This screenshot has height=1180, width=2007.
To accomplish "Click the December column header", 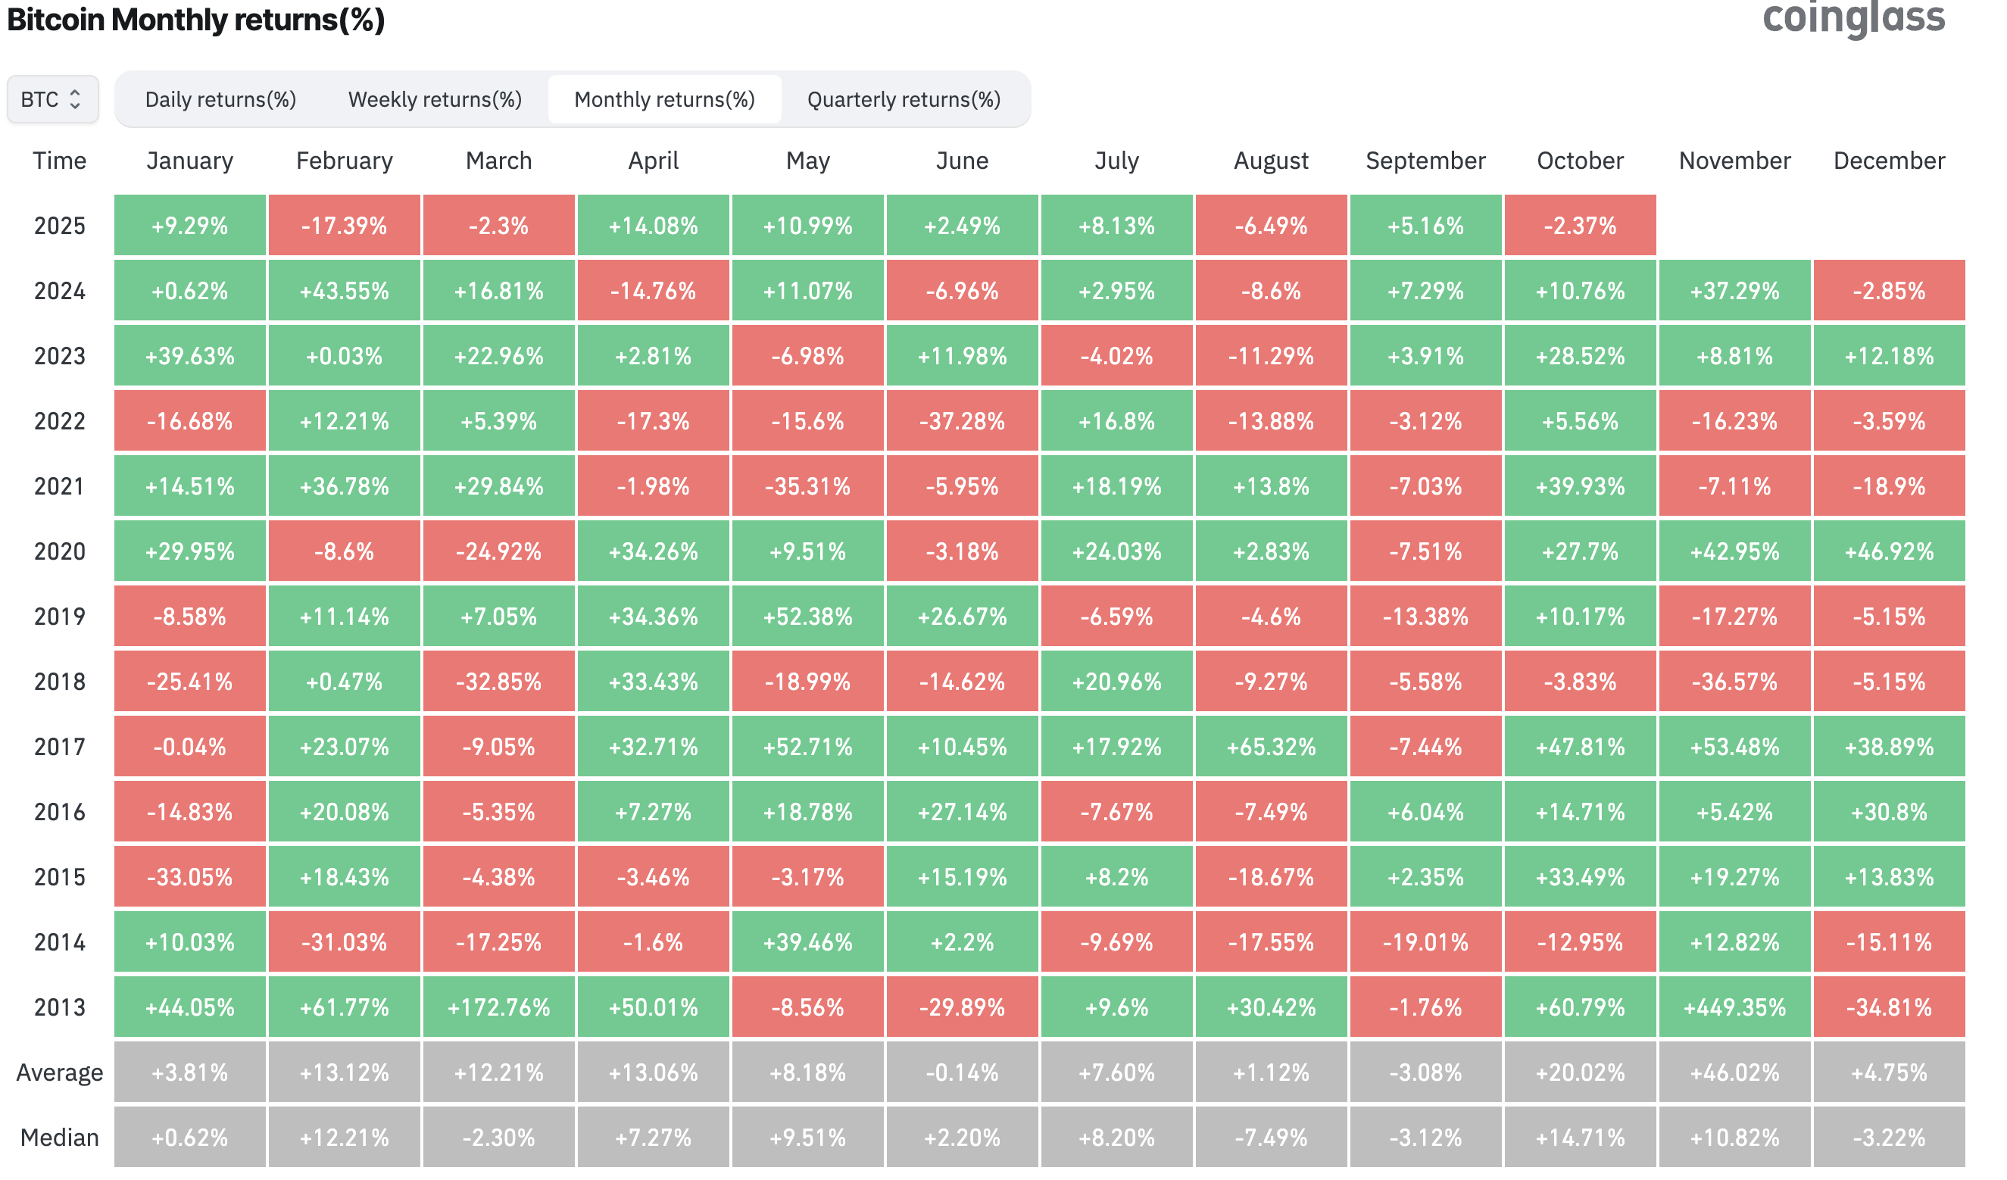I will point(1888,160).
